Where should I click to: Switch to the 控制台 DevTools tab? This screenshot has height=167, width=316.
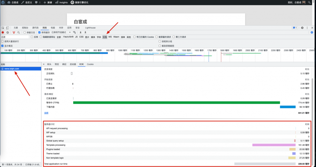(25, 28)
